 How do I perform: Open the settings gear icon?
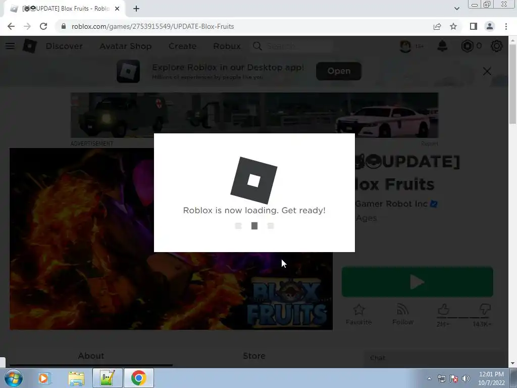497,46
